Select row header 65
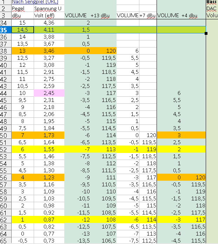 6,241
